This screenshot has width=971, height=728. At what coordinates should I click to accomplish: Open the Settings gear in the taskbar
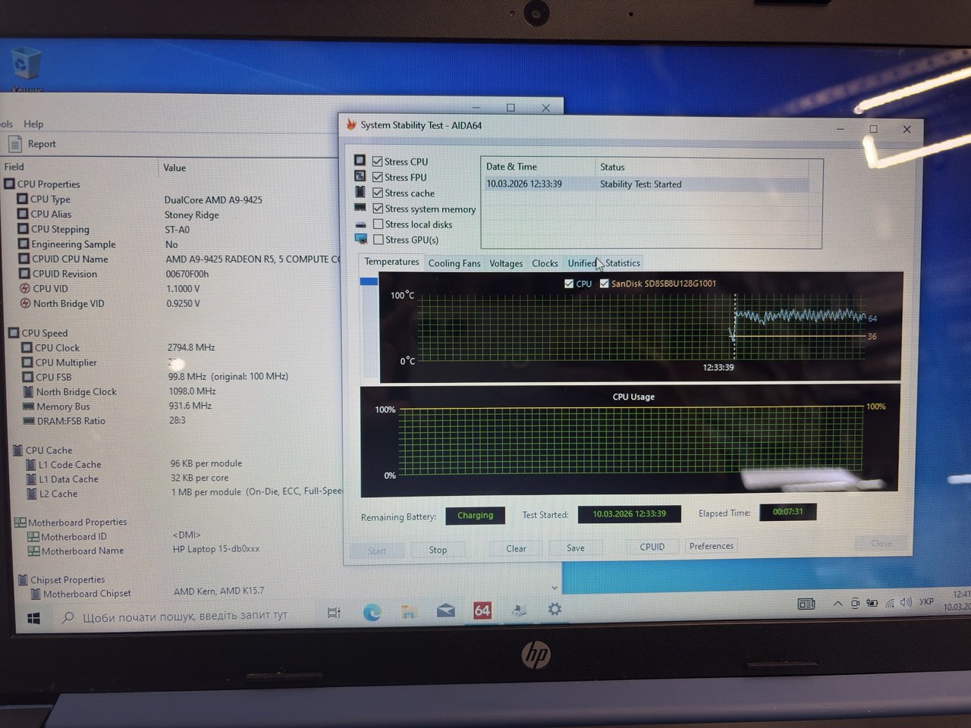pyautogui.click(x=555, y=610)
